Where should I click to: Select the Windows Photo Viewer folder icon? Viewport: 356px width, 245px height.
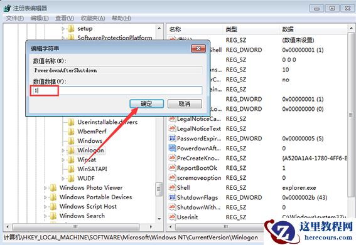[53, 188]
